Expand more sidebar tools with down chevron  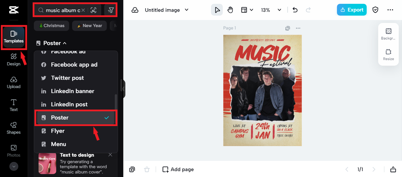[x=14, y=166]
